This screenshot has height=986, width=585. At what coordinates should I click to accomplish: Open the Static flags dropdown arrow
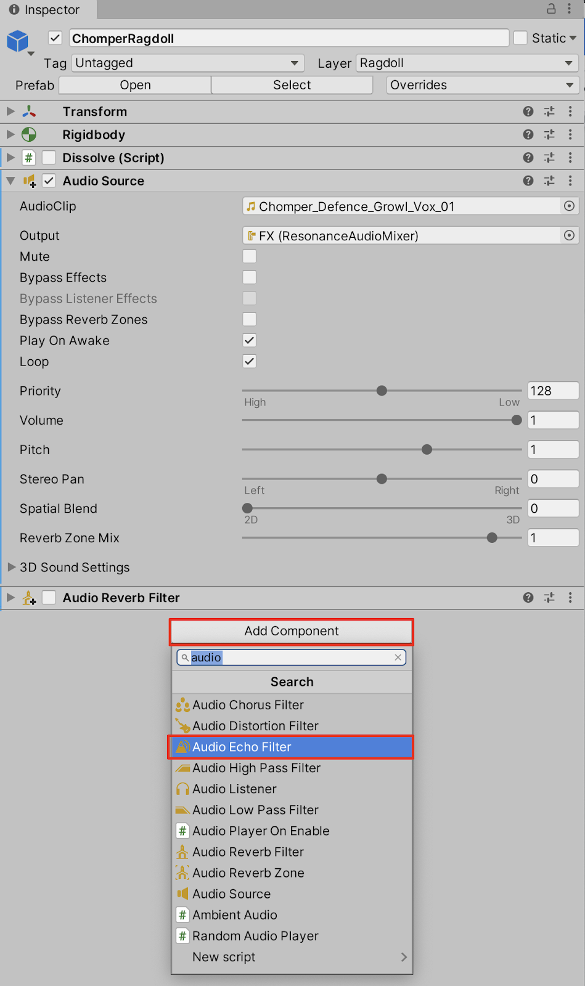click(x=573, y=38)
